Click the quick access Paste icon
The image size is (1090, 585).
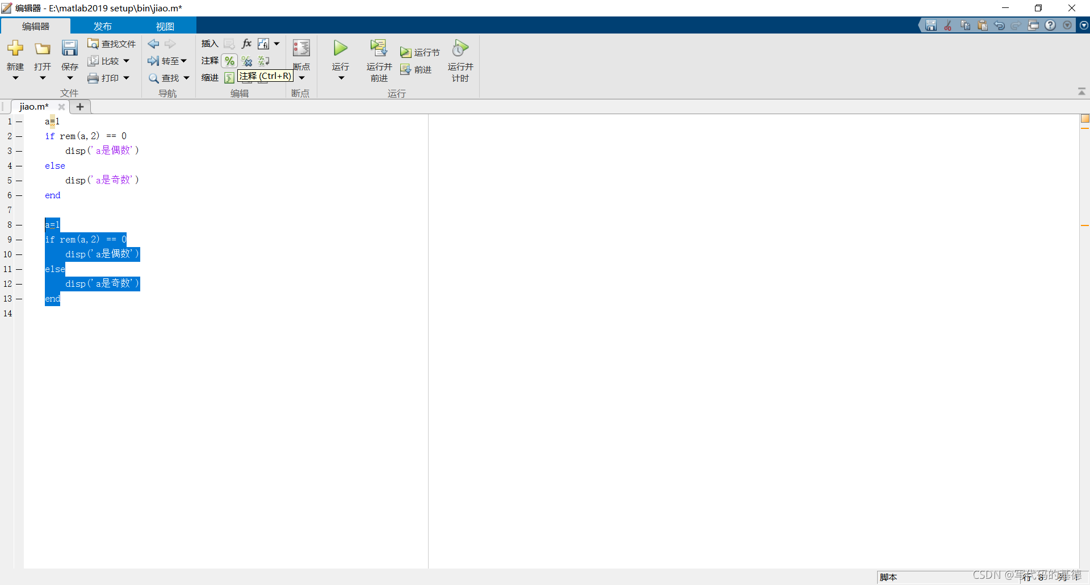982,25
